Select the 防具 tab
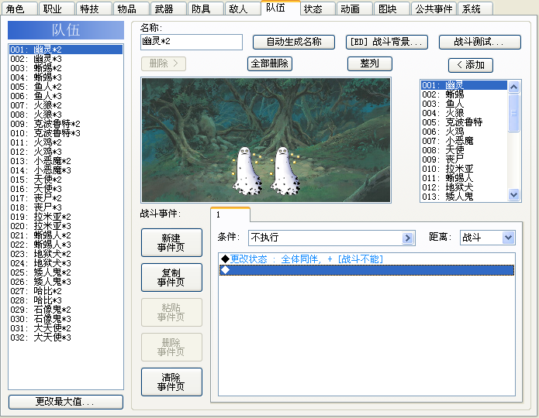This screenshot has height=418, width=539. pos(206,9)
